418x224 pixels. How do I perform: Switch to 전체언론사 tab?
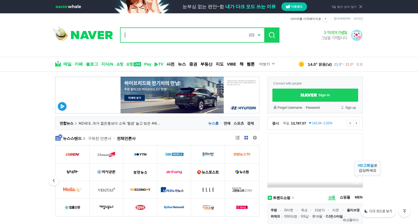[126, 139]
